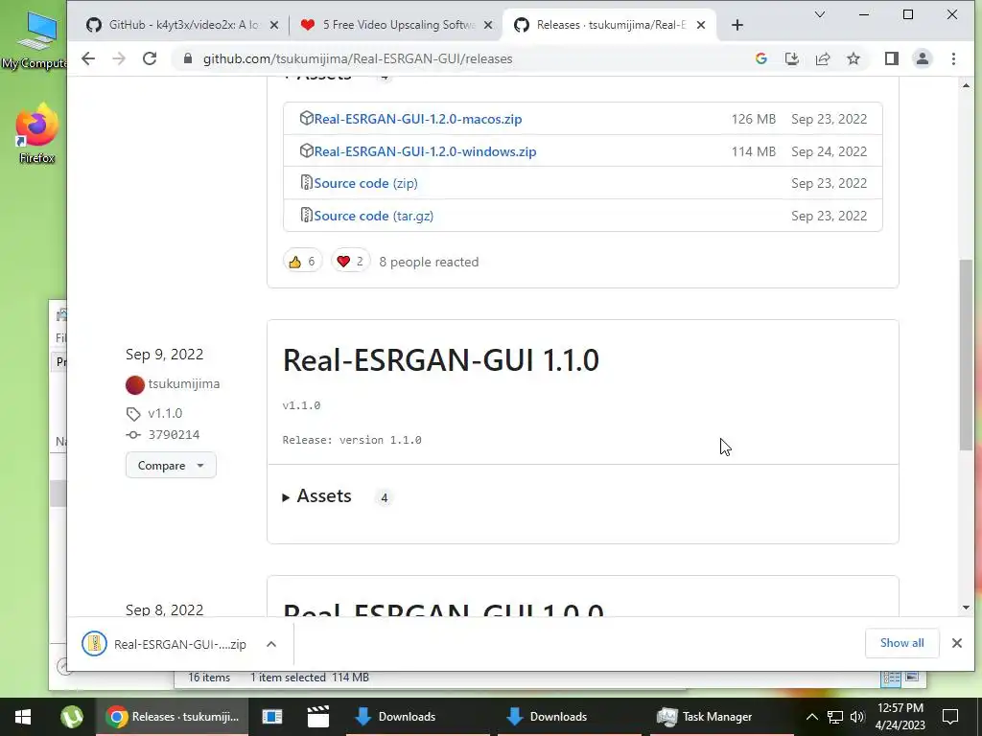Open the blue window app taskbar icon

[x=271, y=717]
